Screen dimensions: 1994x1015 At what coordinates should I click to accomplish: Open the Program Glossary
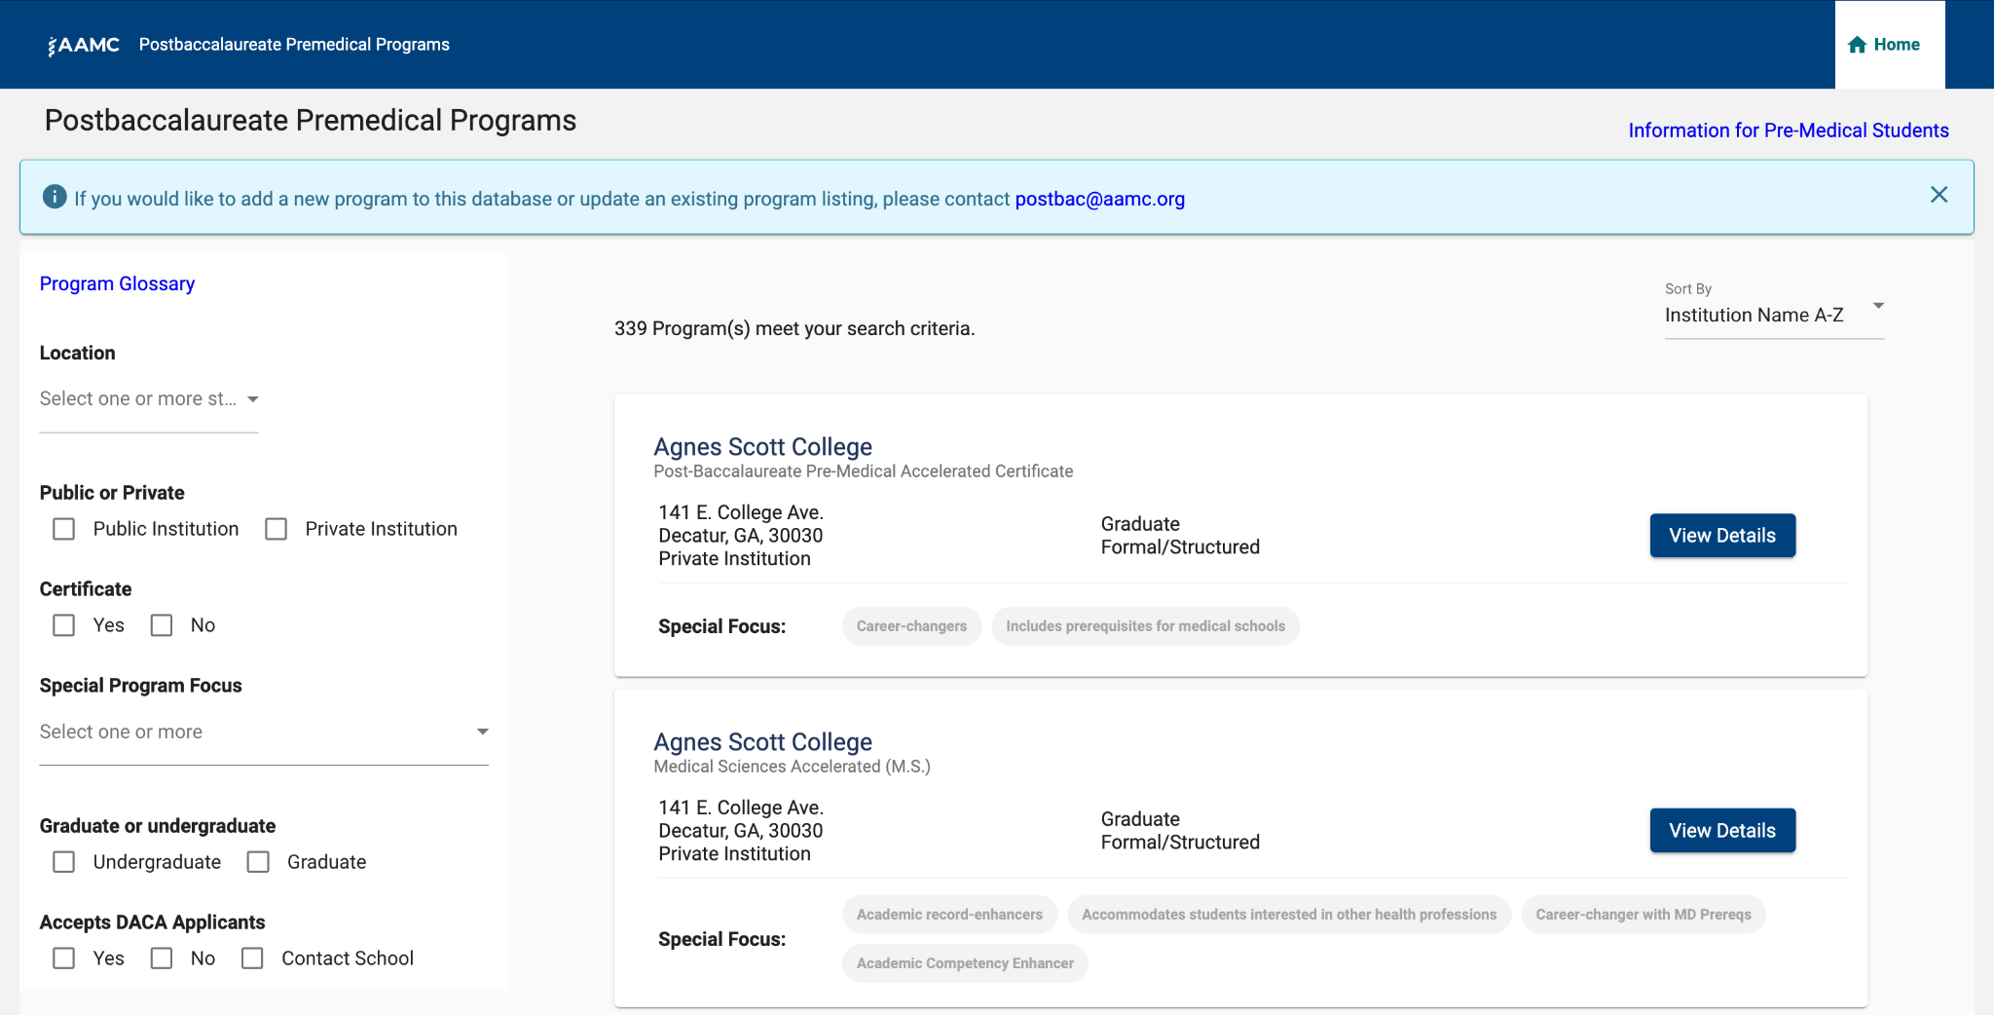pos(117,283)
